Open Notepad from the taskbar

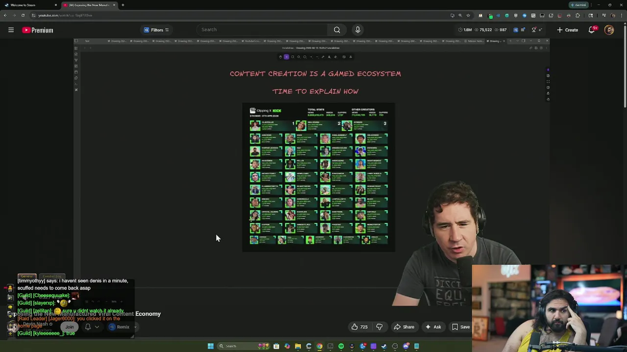pos(416,346)
